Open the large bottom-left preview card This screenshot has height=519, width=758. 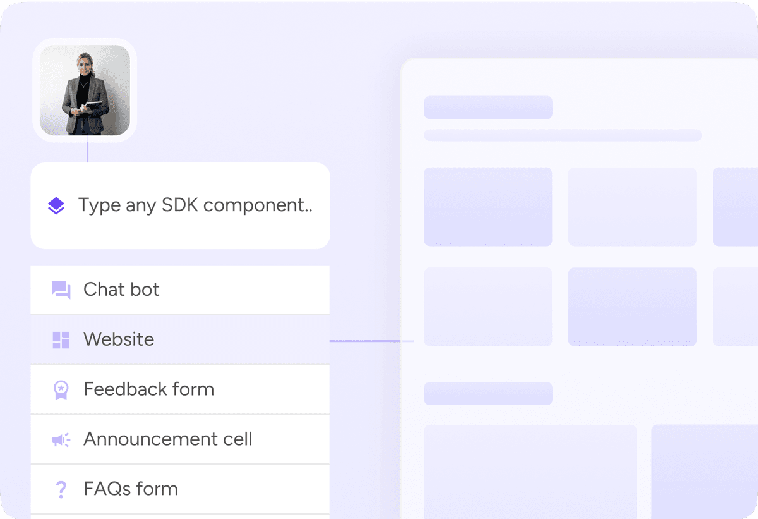click(530, 471)
